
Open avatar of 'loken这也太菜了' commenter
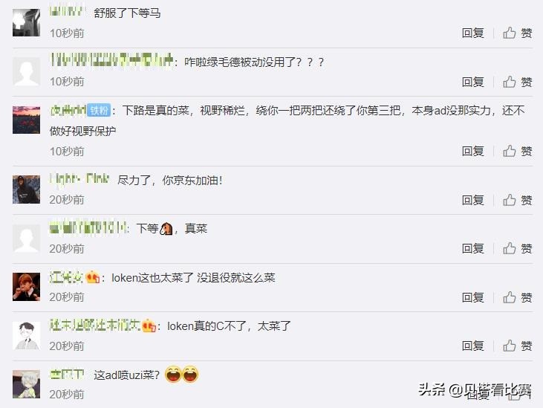coord(26,287)
